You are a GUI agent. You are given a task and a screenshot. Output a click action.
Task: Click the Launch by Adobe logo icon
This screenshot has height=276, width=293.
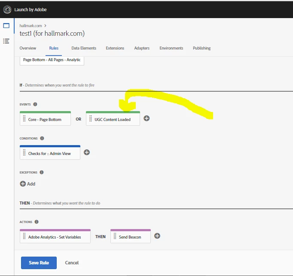pyautogui.click(x=7, y=9)
